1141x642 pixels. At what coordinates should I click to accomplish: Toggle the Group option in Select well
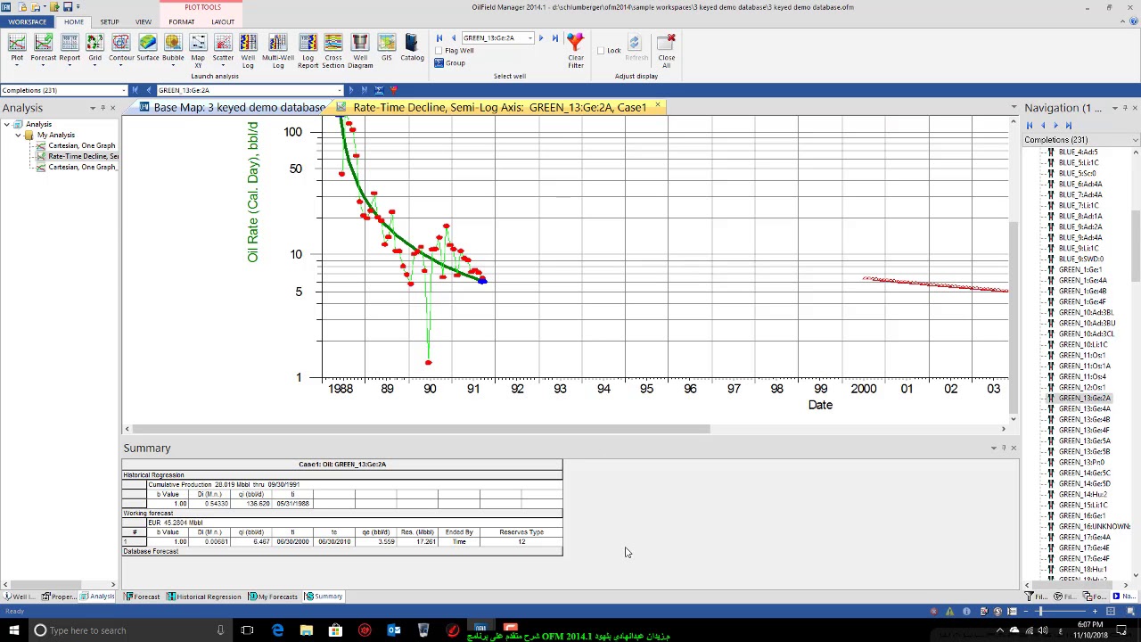coord(450,63)
